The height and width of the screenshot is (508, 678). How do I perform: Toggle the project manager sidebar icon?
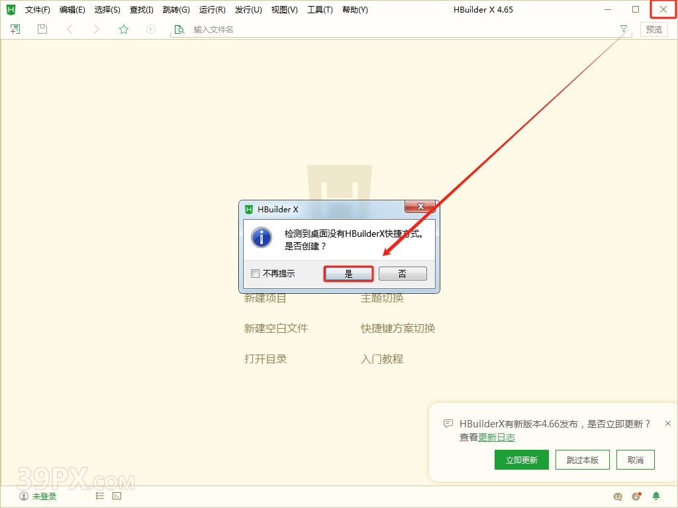[x=15, y=29]
